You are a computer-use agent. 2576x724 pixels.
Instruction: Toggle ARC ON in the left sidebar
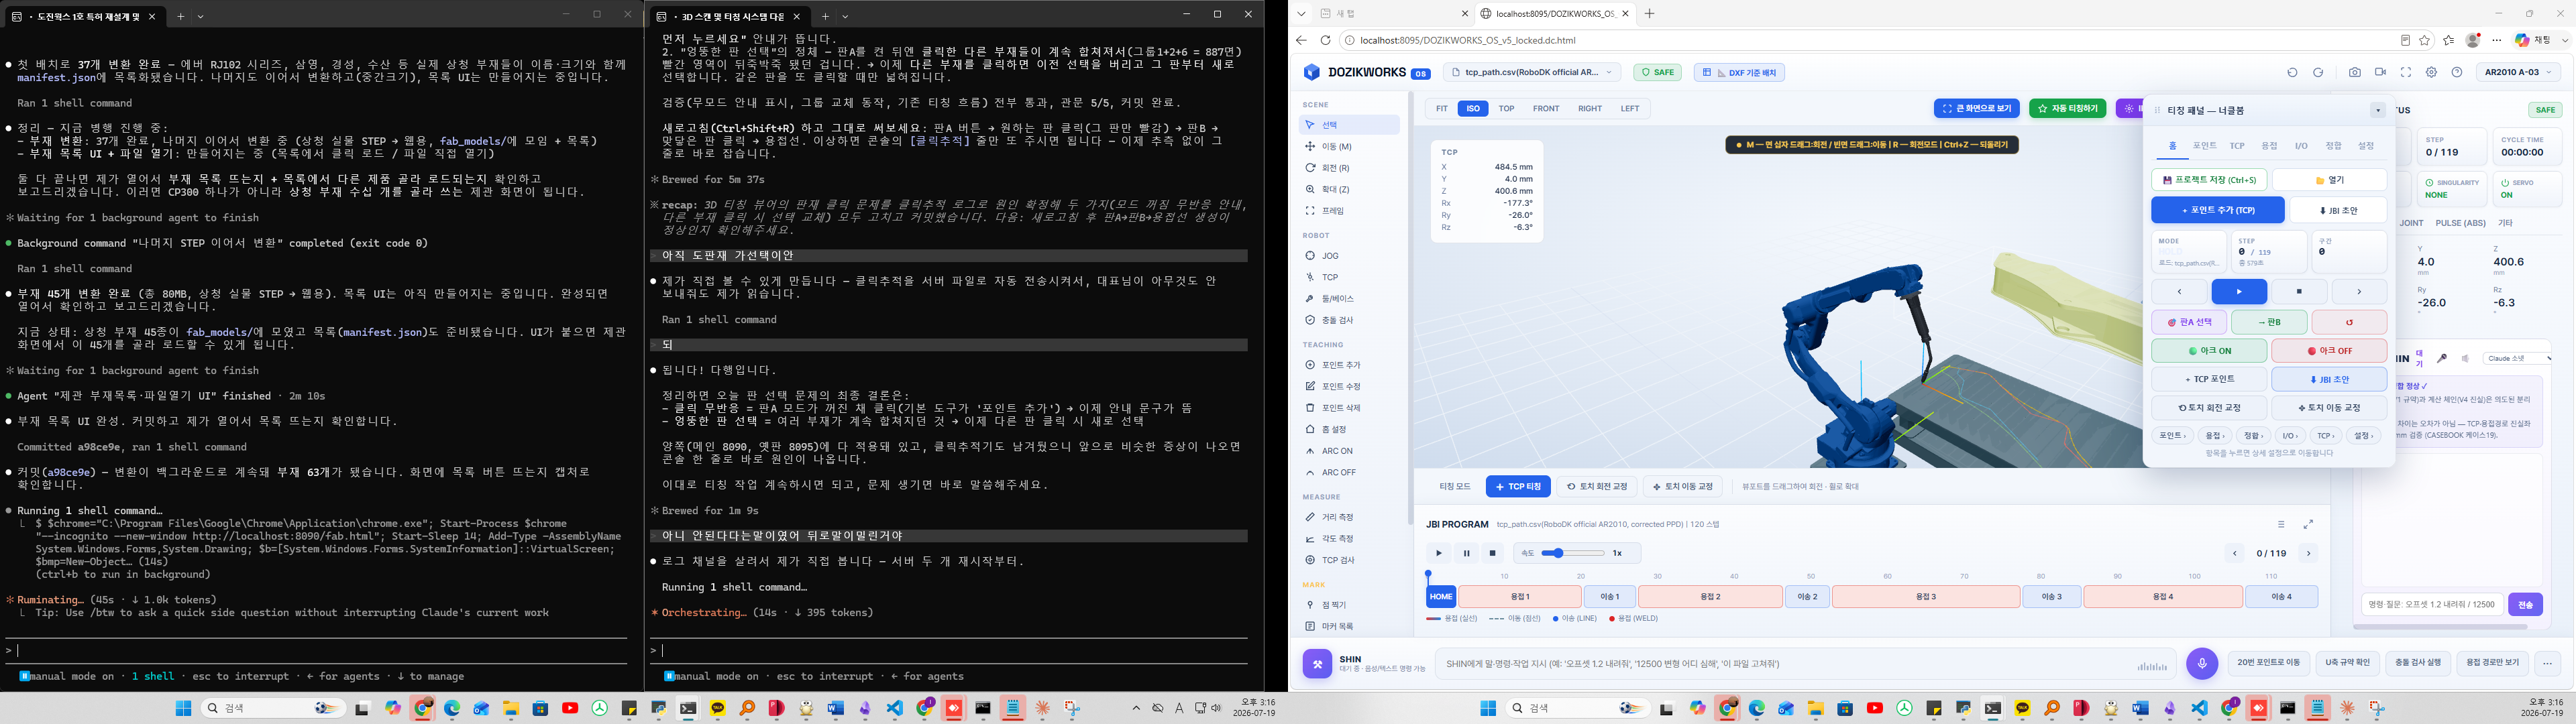1349,451
